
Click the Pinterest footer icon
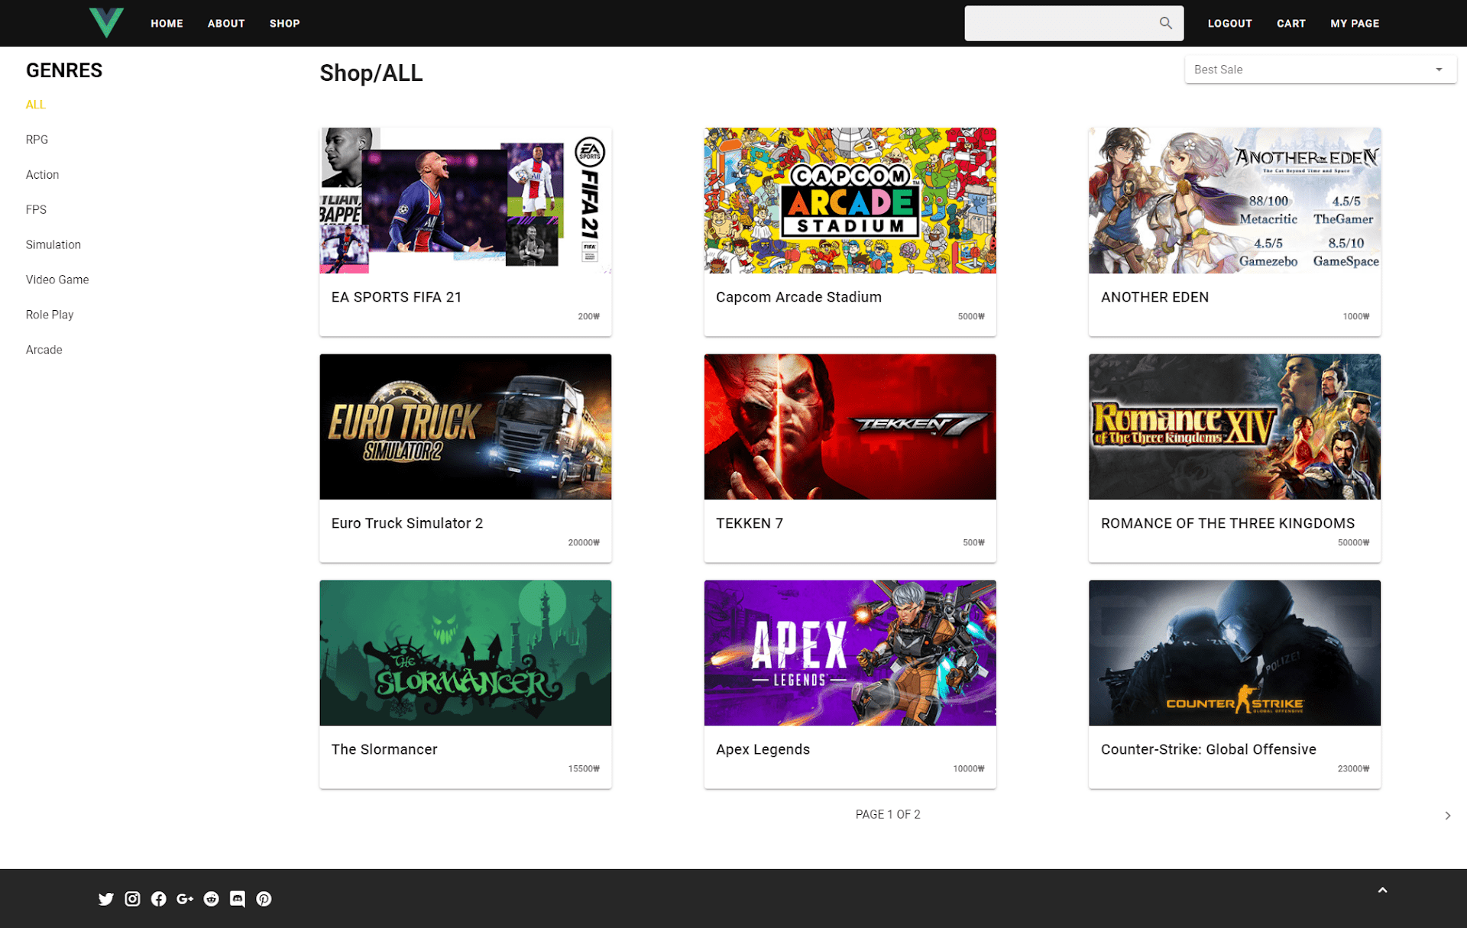coord(264,899)
